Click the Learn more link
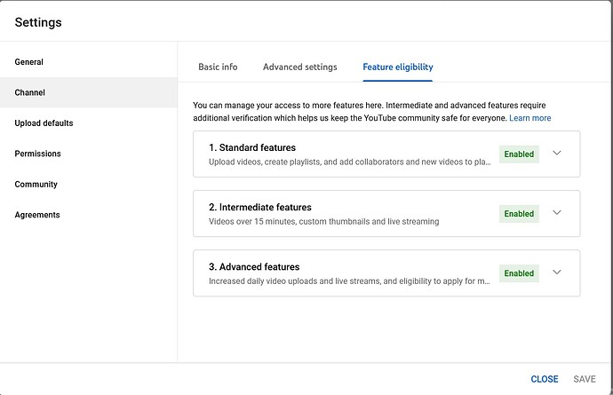The image size is (613, 395). click(529, 117)
